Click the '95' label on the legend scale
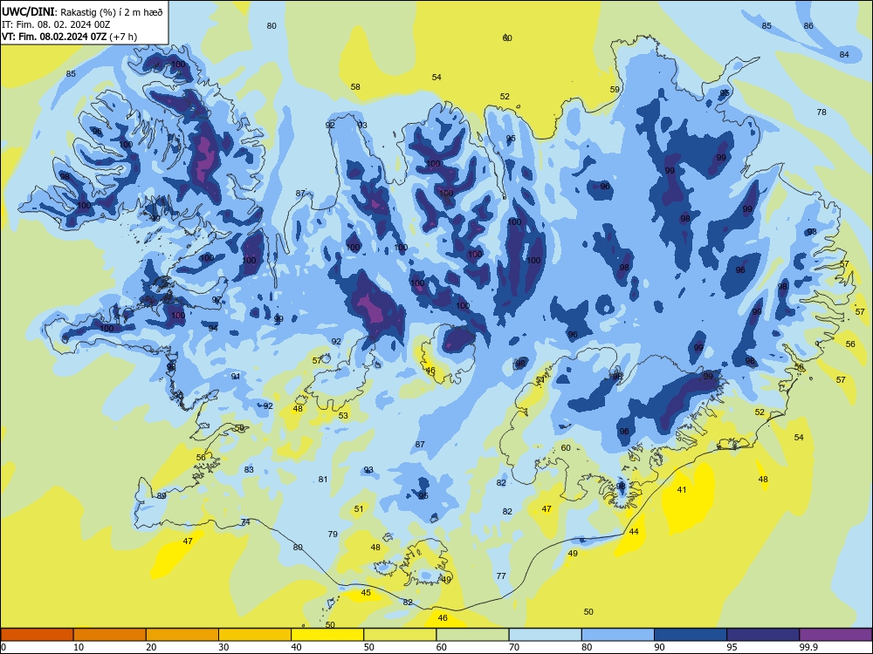The image size is (873, 654). [732, 647]
